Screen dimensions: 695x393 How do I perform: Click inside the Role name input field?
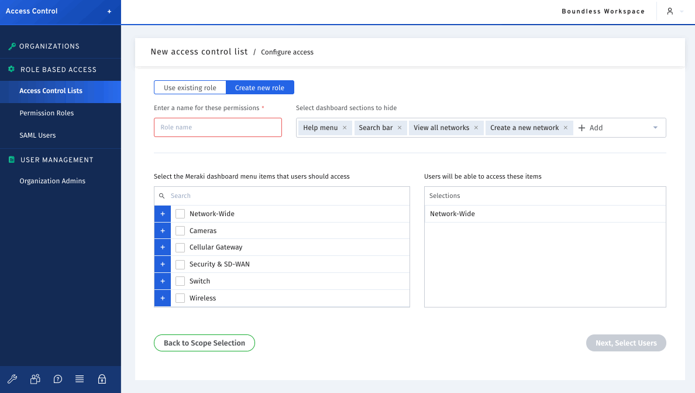218,127
